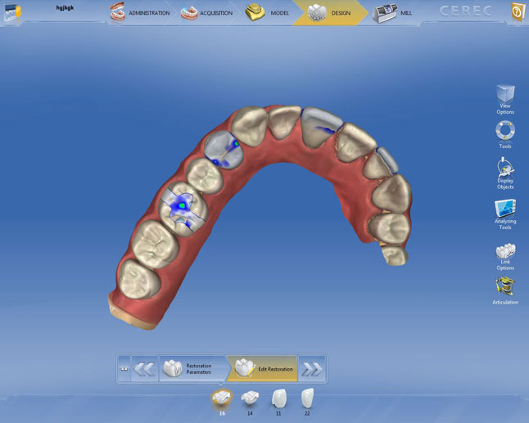Click the premolar restoration on the model
529x423 pixels.
(224, 150)
